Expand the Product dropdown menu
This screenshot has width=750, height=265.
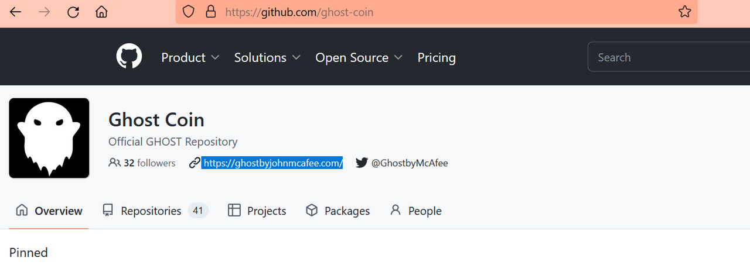point(190,57)
